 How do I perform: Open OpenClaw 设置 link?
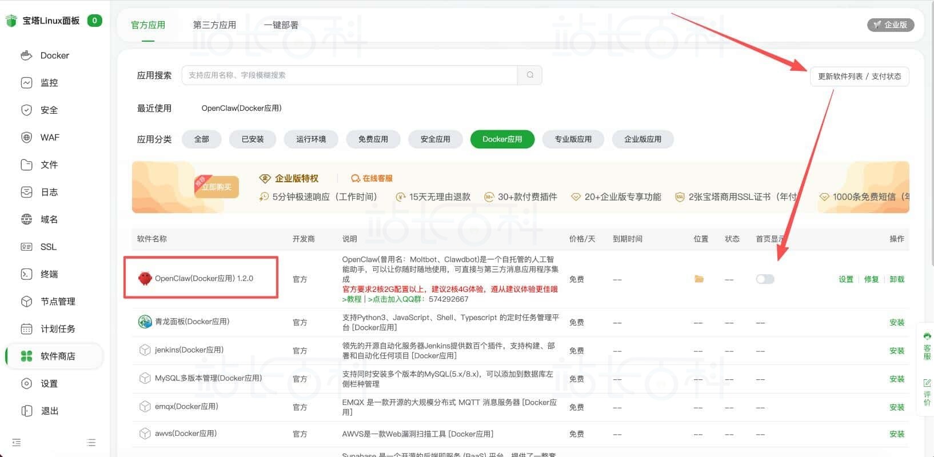click(x=846, y=279)
